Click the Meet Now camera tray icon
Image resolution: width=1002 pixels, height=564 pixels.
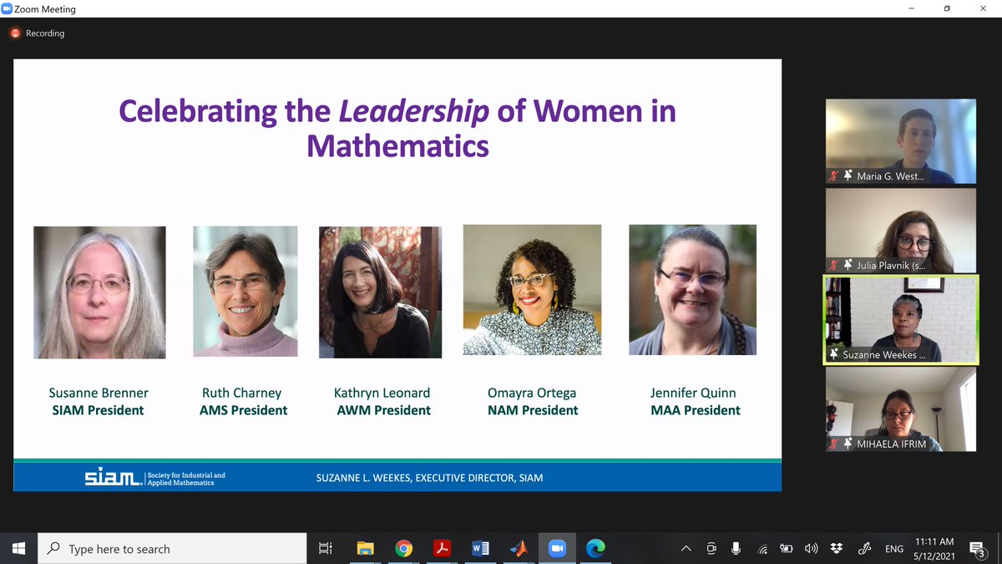click(x=711, y=549)
